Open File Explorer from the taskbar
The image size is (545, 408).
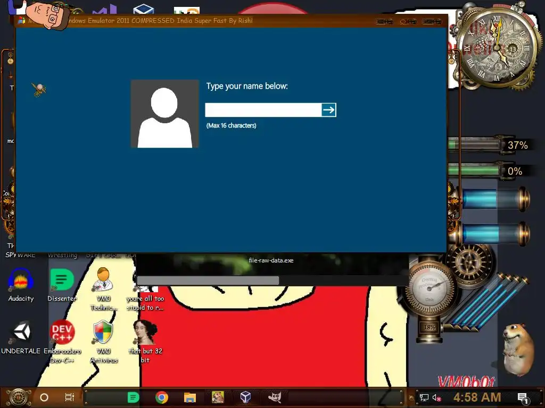[190, 397]
